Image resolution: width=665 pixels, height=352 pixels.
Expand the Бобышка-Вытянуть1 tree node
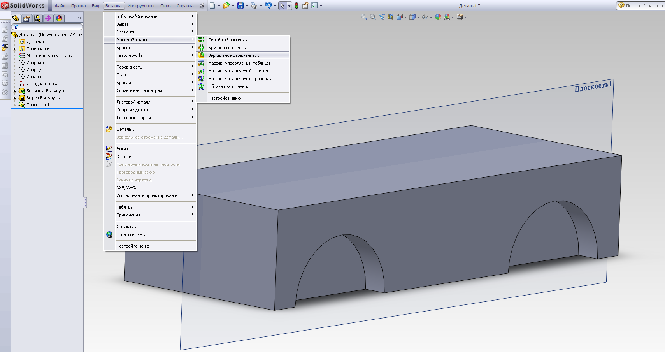pyautogui.click(x=15, y=91)
